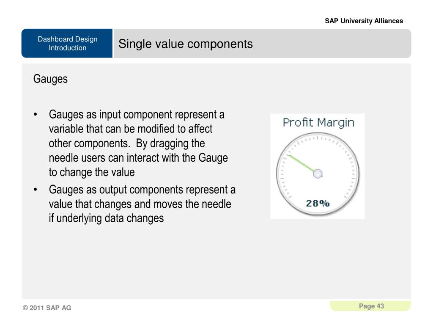Image resolution: width=433 pixels, height=325 pixels.
Task: Click the Profit Margin gauge image
Action: (x=317, y=166)
